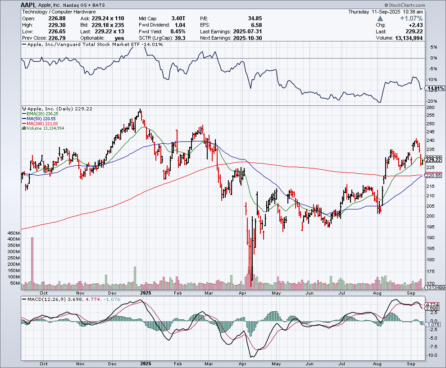Click the Prev Close value 226.79
The height and width of the screenshot is (368, 446).
pos(57,38)
